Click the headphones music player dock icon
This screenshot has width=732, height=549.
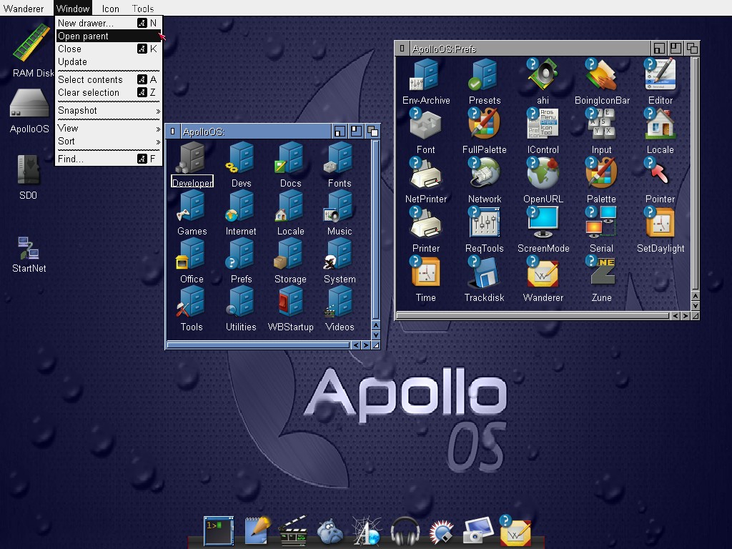click(x=405, y=531)
